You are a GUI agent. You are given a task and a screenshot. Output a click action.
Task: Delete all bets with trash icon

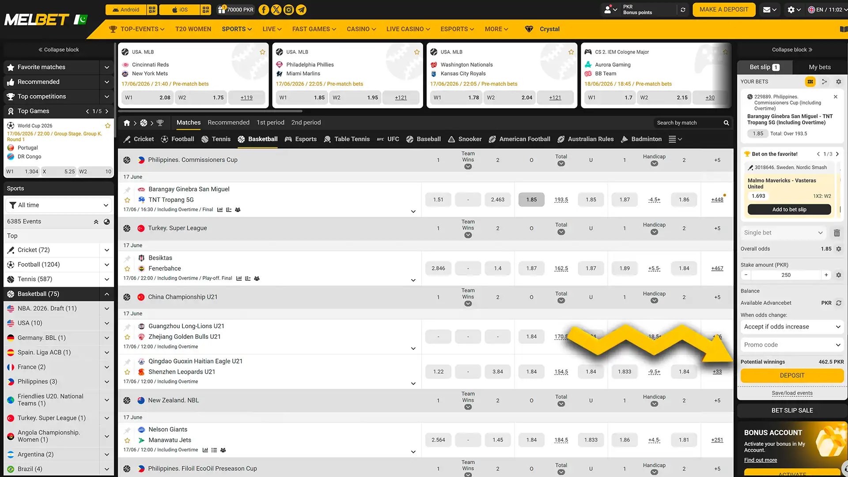[837, 233]
